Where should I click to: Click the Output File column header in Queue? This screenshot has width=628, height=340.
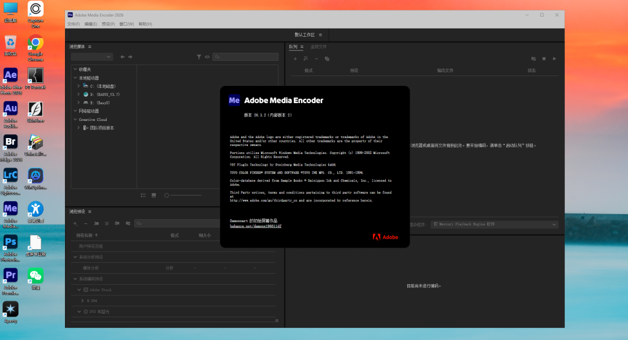tap(445, 70)
